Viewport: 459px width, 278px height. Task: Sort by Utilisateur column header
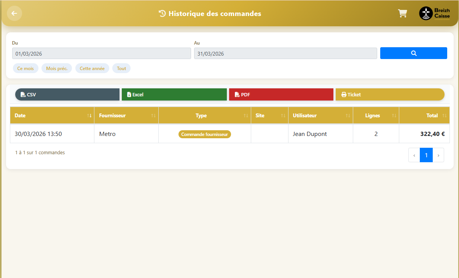pyautogui.click(x=320, y=115)
